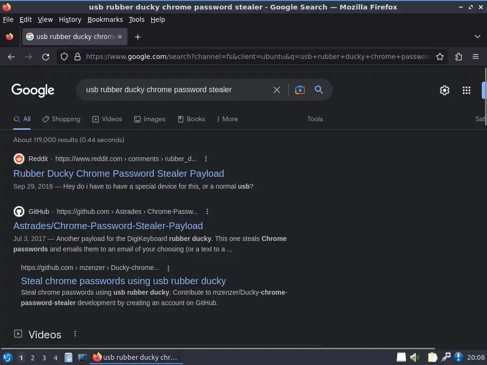Open 'Steal chrome passwords using usb rubber ducky' link

click(123, 281)
